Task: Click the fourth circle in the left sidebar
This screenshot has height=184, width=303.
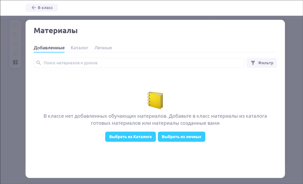Action: (x=15, y=53)
